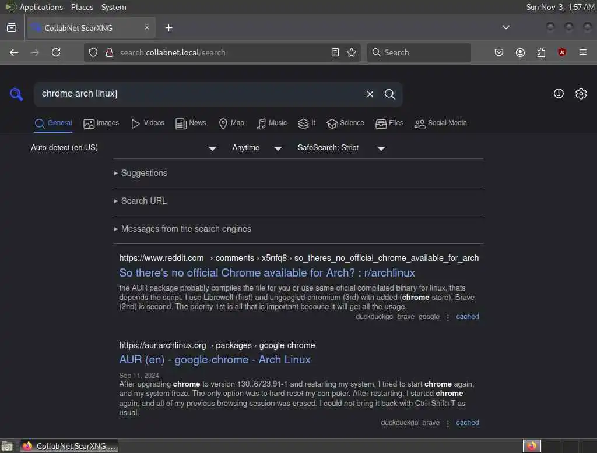Open a new browser tab
The image size is (597, 453).
pyautogui.click(x=168, y=28)
